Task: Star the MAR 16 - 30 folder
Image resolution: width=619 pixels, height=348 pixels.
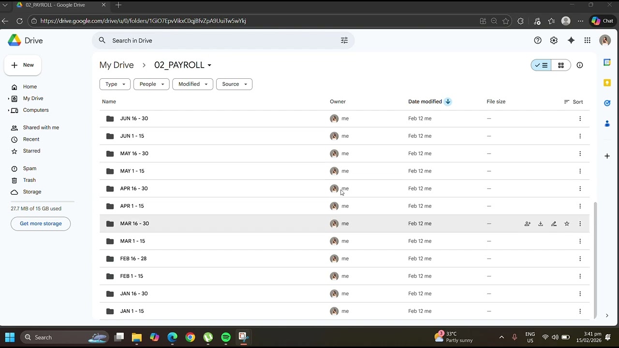Action: pyautogui.click(x=567, y=224)
